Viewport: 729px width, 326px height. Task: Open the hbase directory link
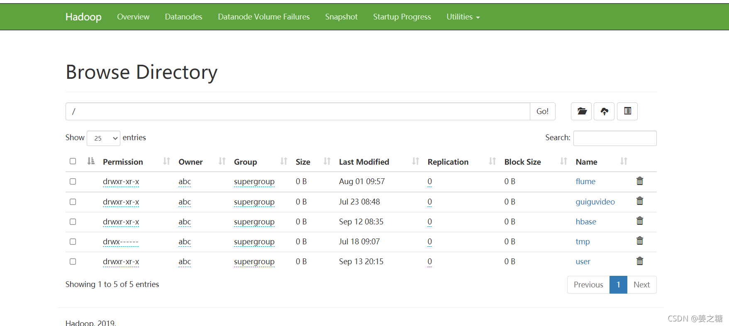coord(586,221)
